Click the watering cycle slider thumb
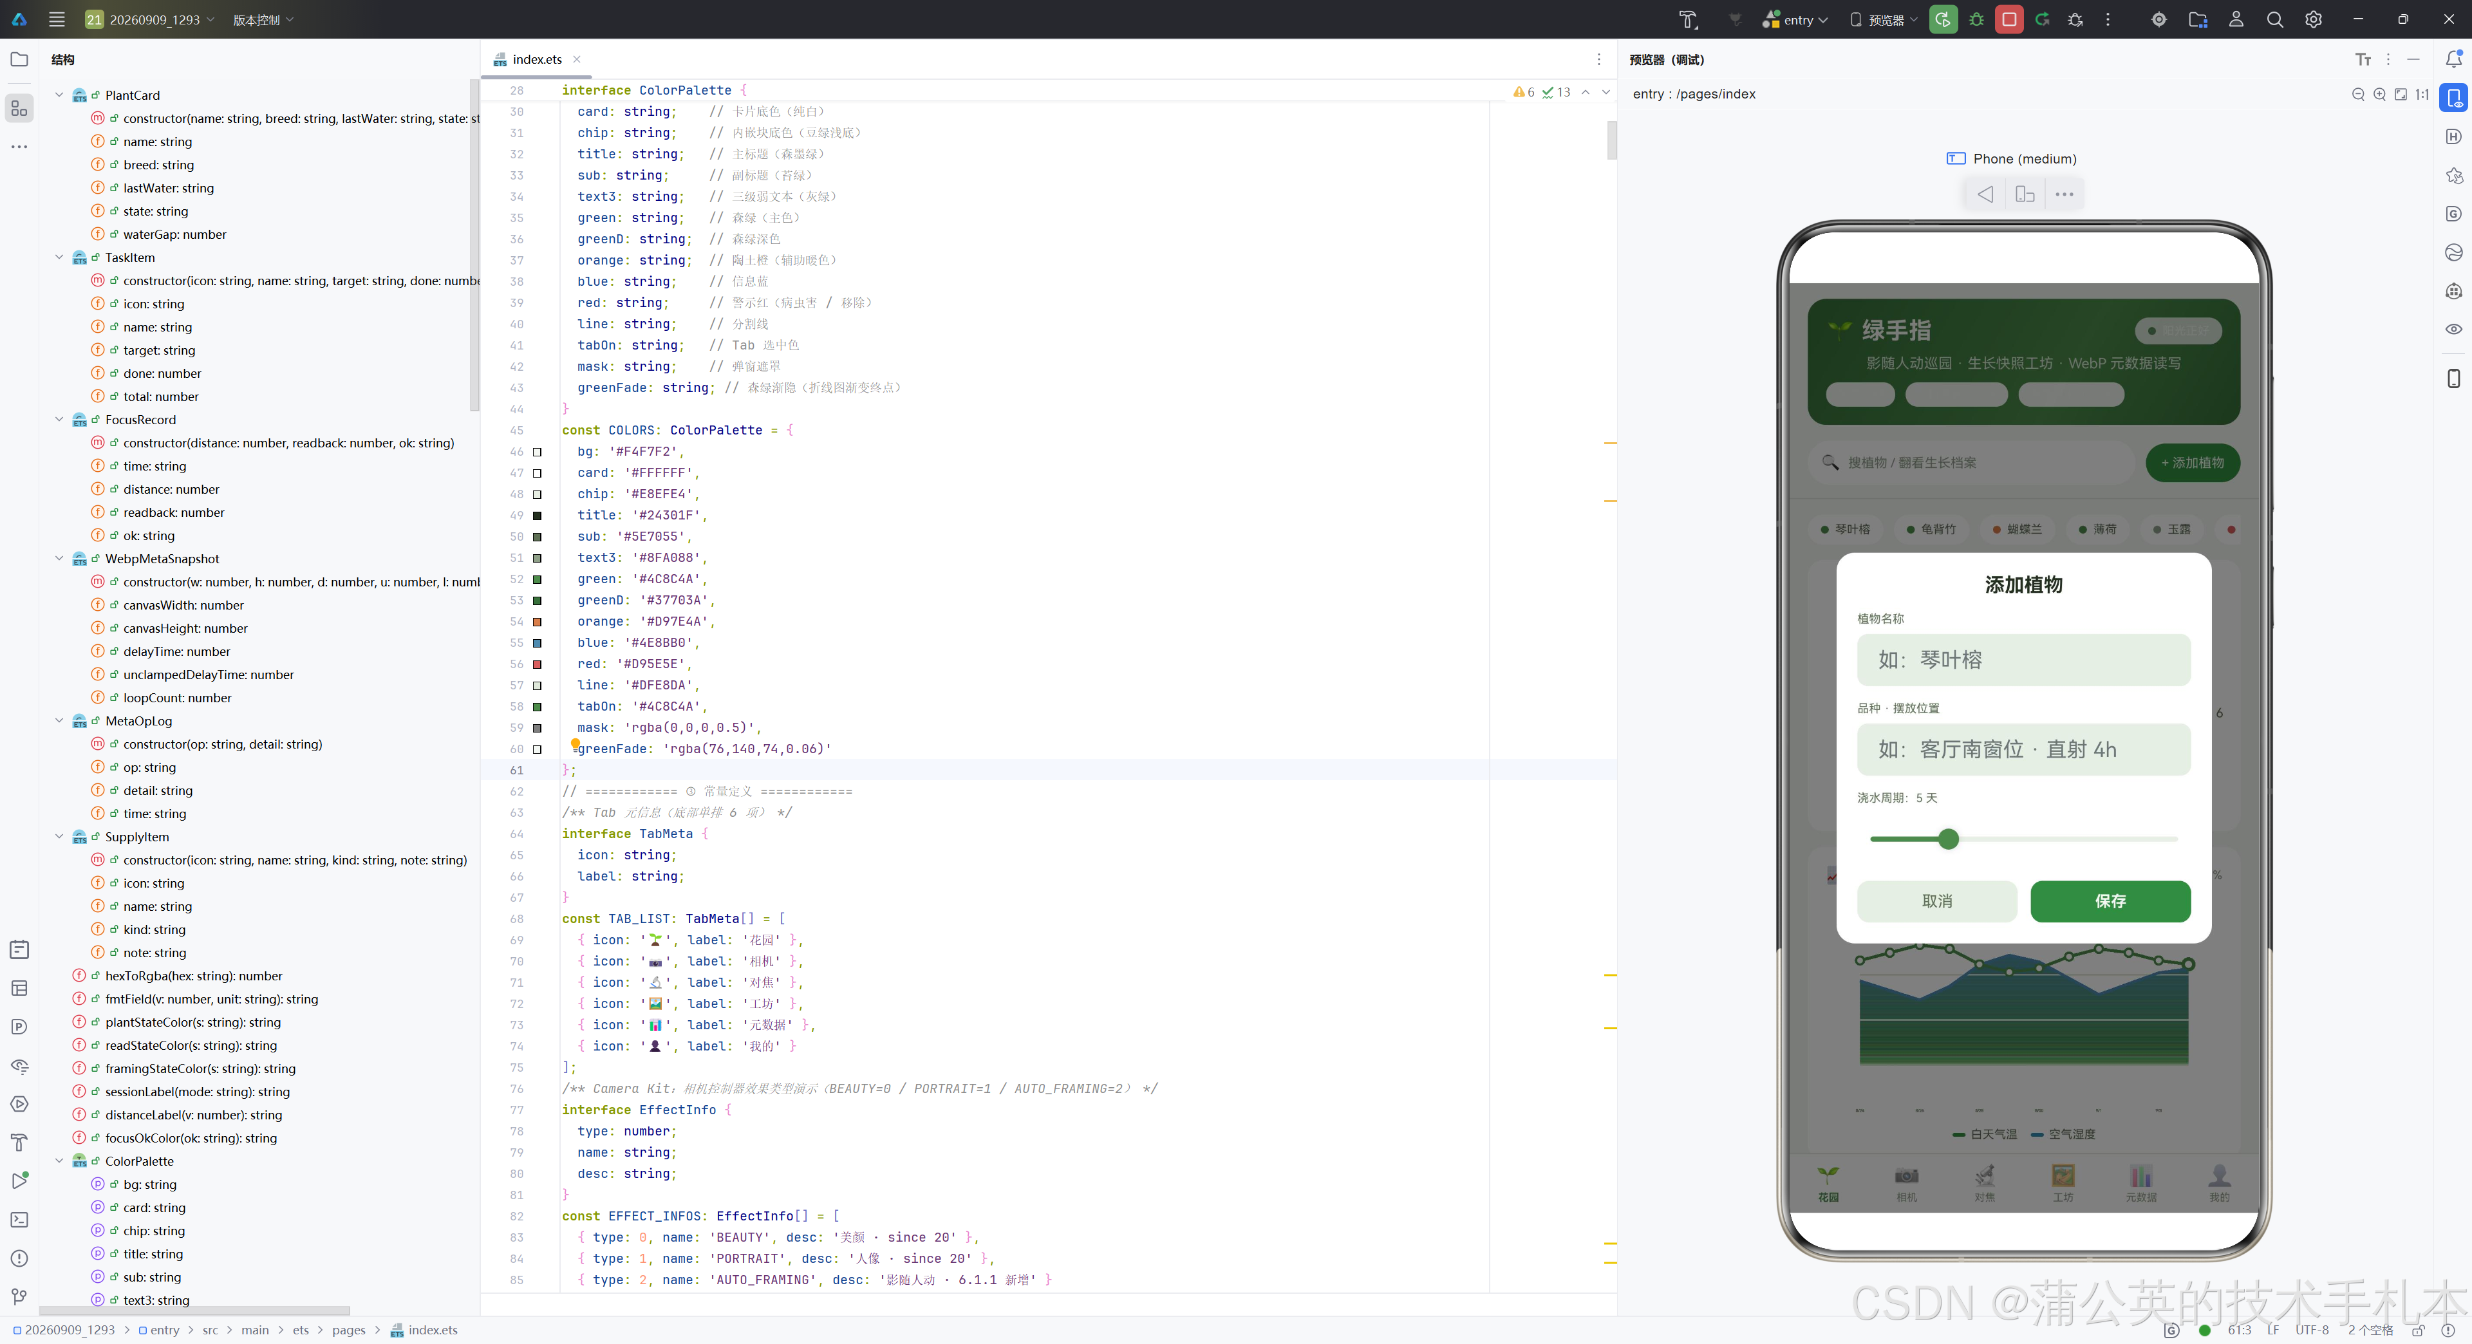The height and width of the screenshot is (1344, 2472). [1948, 839]
